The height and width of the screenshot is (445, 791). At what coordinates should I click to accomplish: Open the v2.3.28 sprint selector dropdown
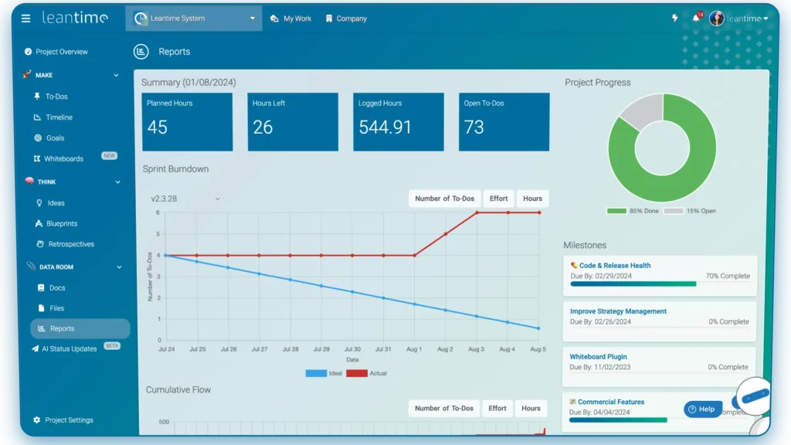coord(185,199)
